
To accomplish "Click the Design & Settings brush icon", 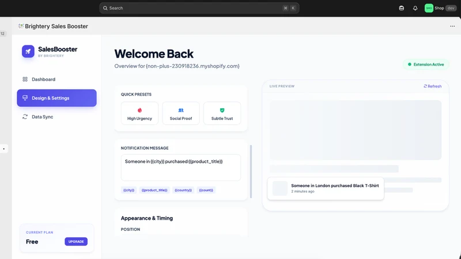I will pos(25,98).
